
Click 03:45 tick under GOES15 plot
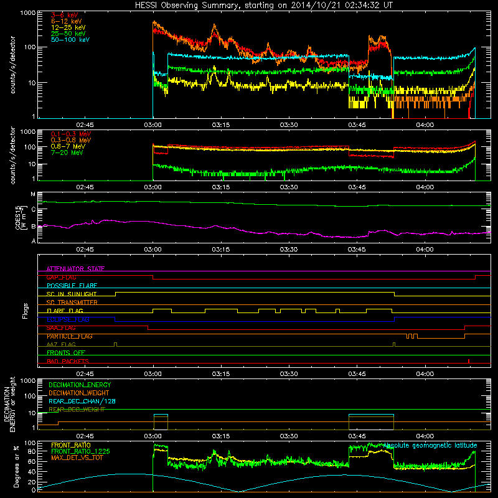tap(357, 250)
